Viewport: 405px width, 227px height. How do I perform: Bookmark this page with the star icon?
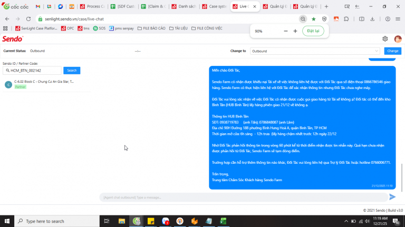[x=314, y=19]
